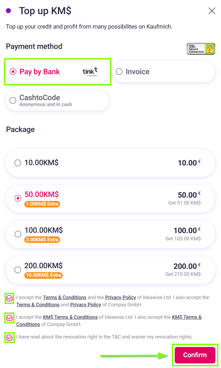221x368 pixels.
Task: Uncheck the revocation rights waiver checkbox
Action: click(x=10, y=338)
